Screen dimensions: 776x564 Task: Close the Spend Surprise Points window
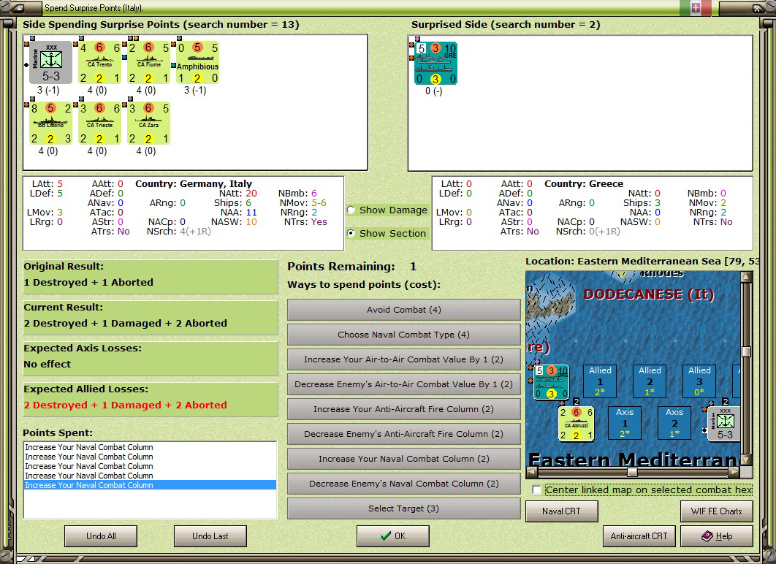point(758,9)
